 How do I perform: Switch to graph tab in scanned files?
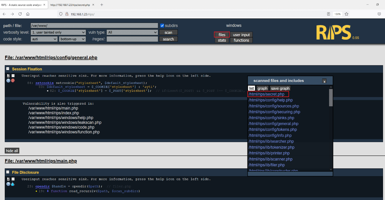[x=262, y=88]
